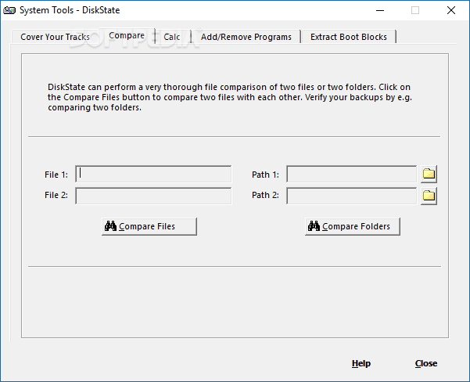Go to Add/Remove Programs tab
Screen dimensions: 470x382
coord(246,37)
